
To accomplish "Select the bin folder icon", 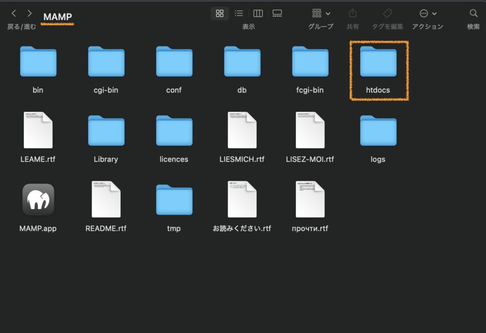I will 38,61.
